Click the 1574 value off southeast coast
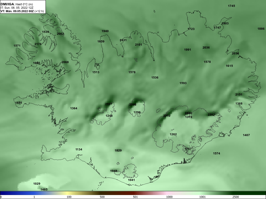266x199 pixels. point(217,153)
